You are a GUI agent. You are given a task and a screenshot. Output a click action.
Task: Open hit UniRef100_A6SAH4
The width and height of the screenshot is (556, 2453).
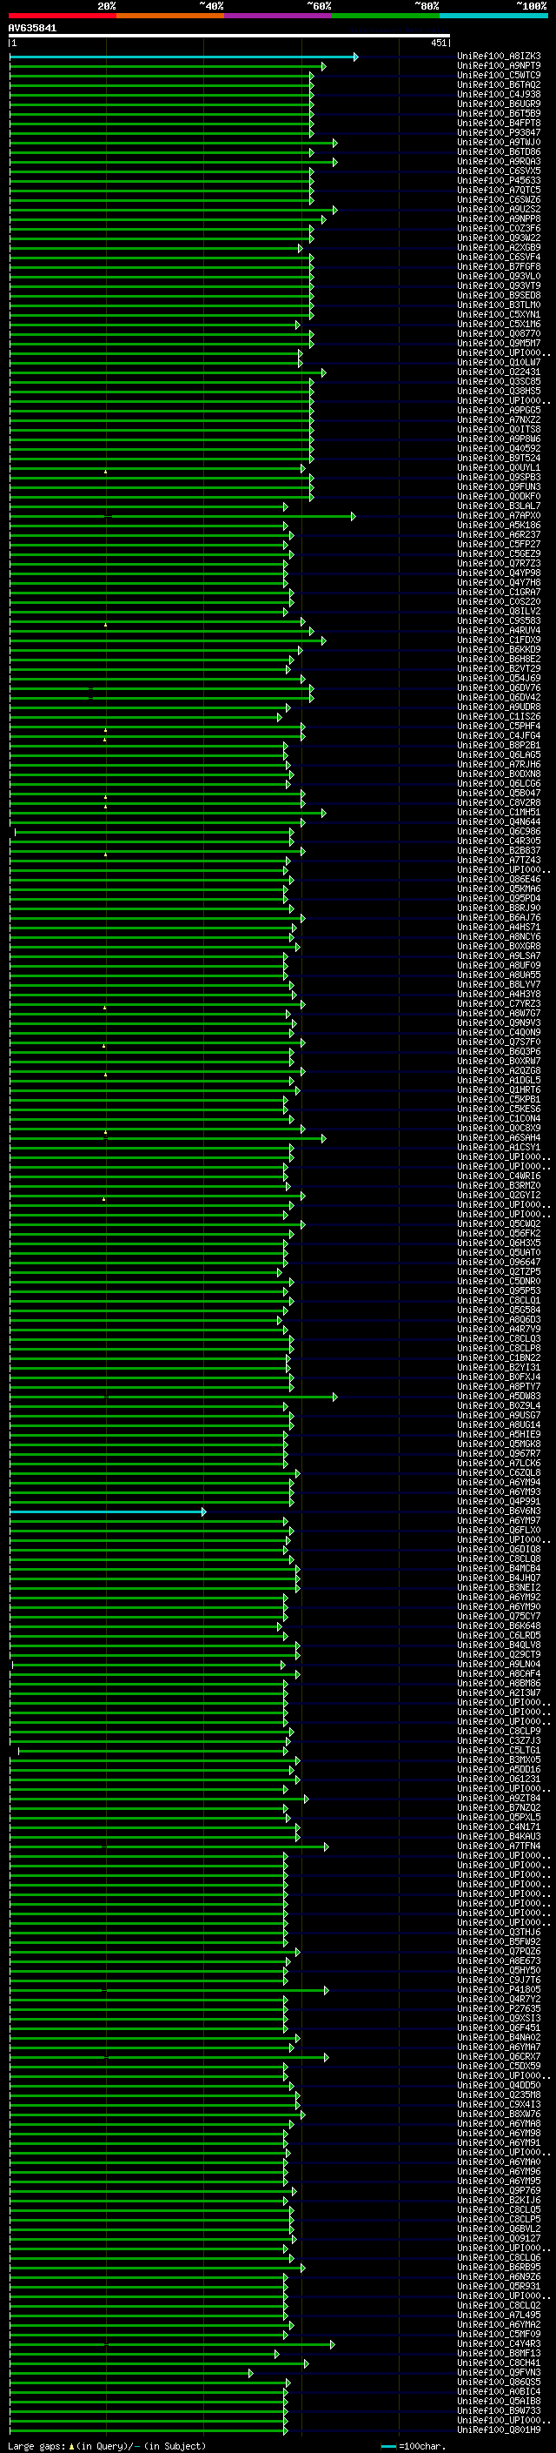pyautogui.click(x=499, y=1138)
